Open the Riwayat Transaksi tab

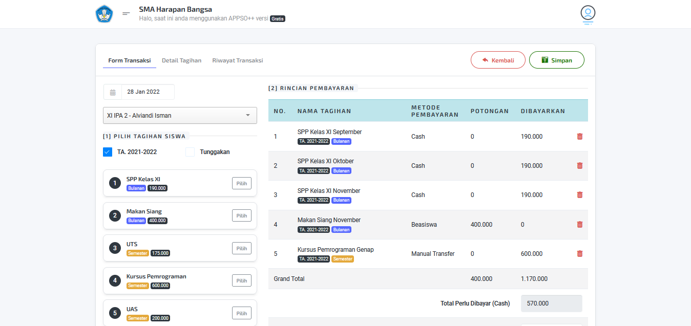click(238, 60)
